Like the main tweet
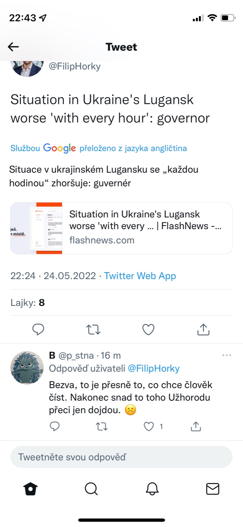Image resolution: width=243 pixels, height=527 pixels. [x=148, y=329]
